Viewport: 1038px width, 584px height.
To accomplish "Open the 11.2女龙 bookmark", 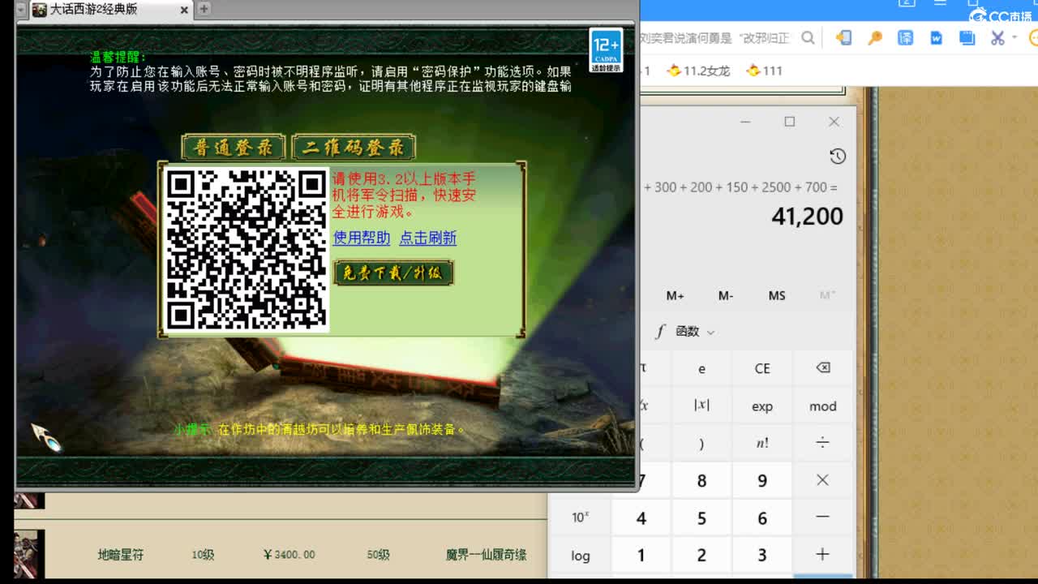I will 698,71.
